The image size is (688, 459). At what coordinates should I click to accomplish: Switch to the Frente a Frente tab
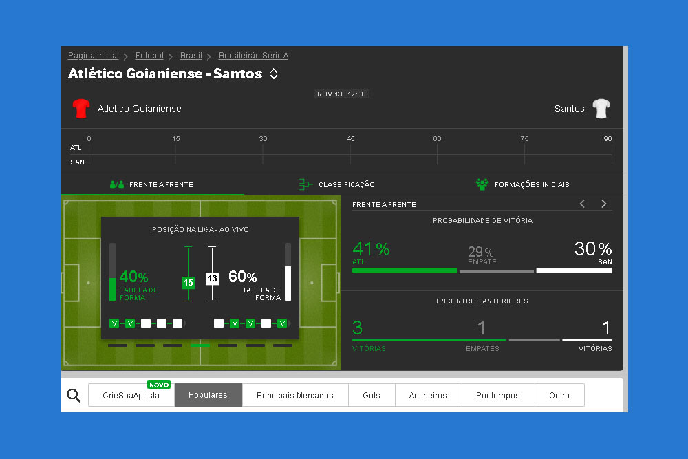(152, 184)
